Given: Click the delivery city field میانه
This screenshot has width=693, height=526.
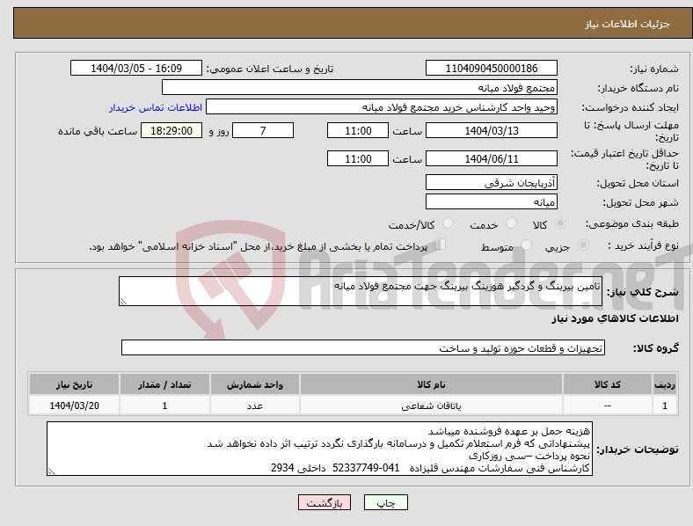Looking at the screenshot, I should (491, 201).
